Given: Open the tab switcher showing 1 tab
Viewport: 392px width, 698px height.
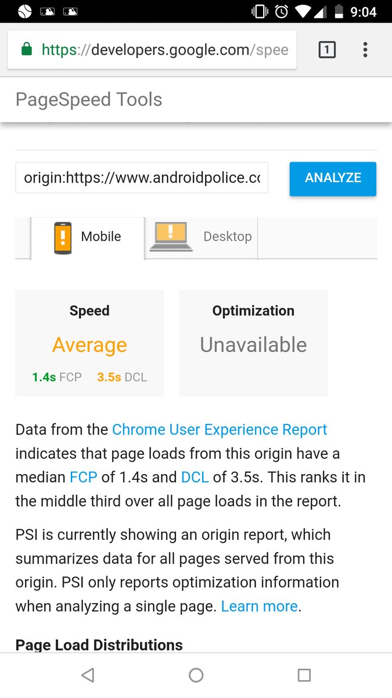Looking at the screenshot, I should tap(327, 50).
